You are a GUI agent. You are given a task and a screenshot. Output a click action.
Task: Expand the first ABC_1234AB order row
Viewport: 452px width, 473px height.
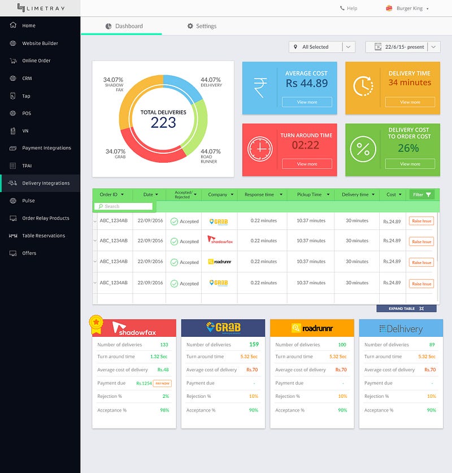click(95, 221)
